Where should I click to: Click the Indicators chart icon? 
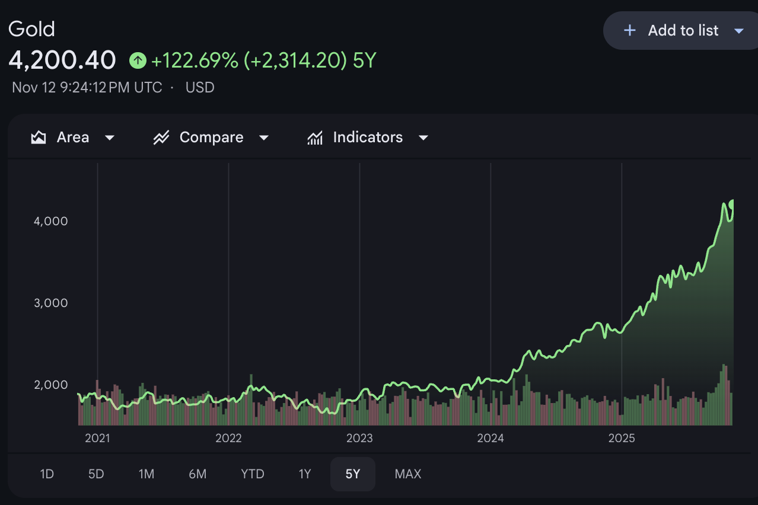coord(315,138)
